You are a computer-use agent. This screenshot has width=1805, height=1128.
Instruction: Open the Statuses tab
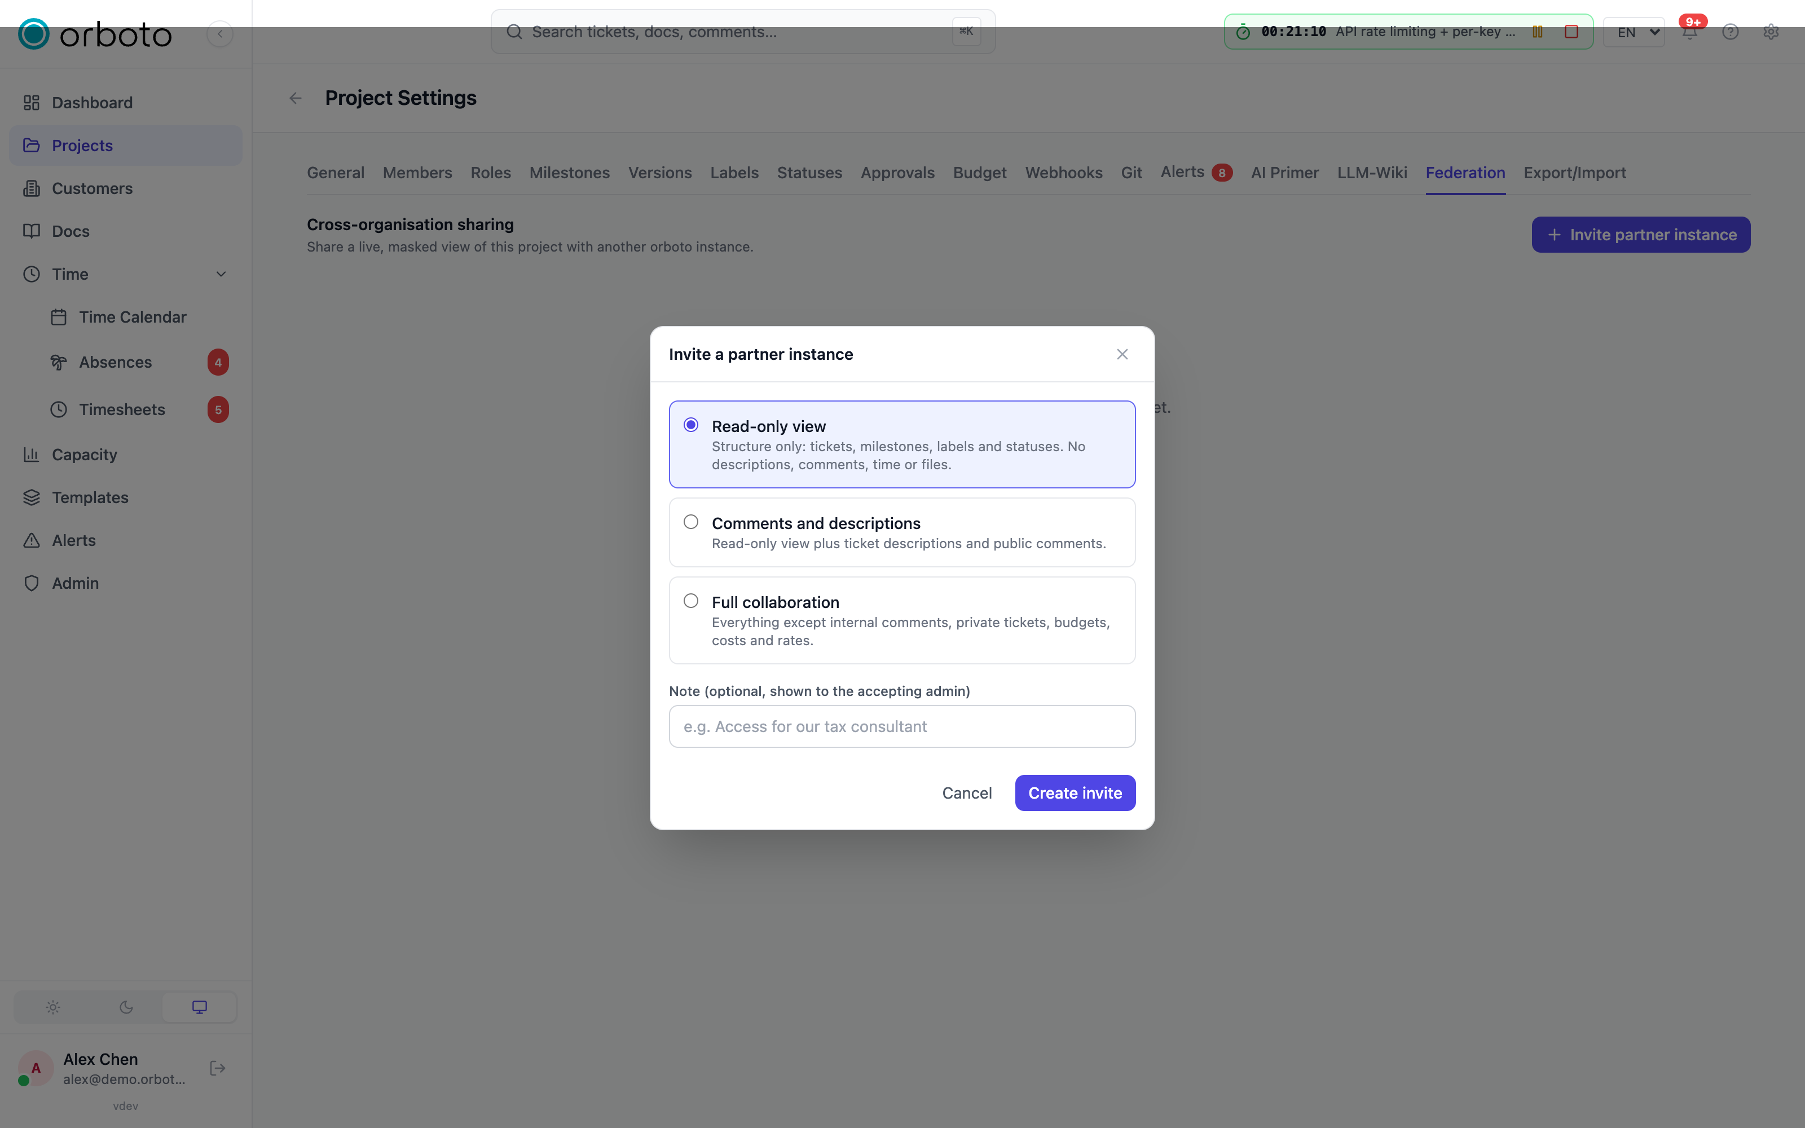[809, 173]
